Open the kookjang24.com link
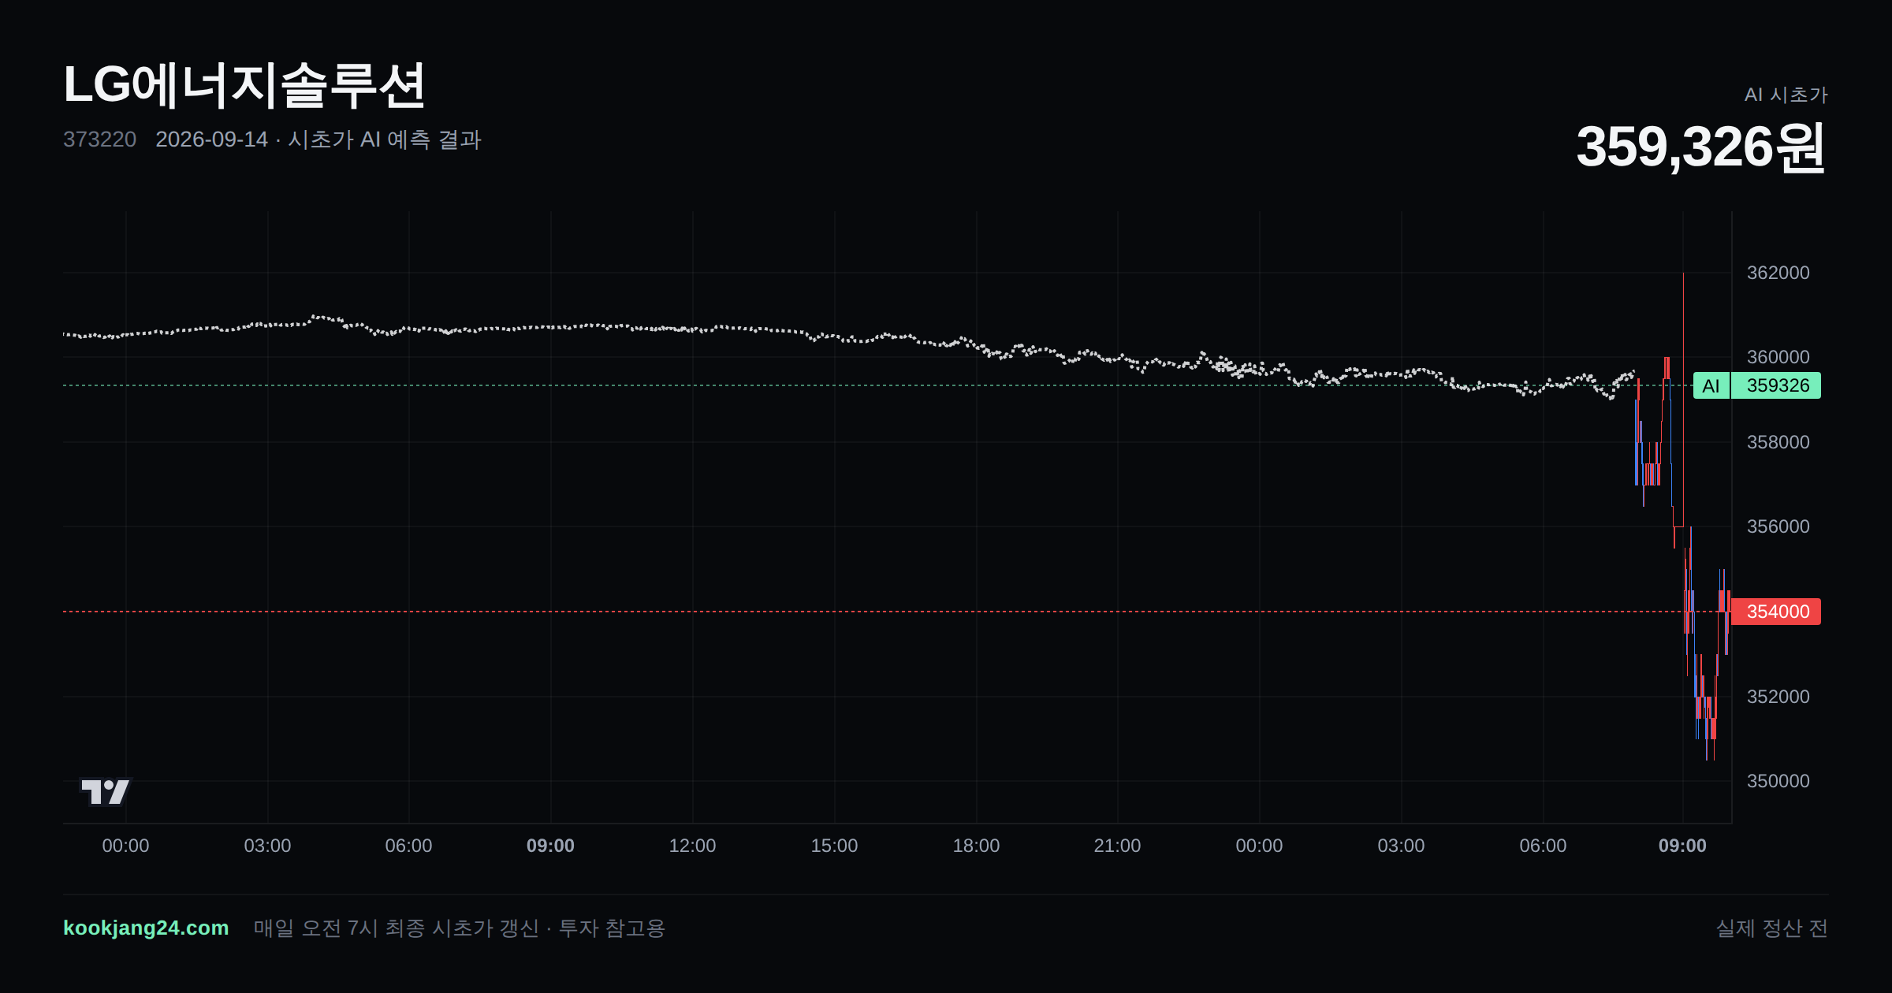1892x993 pixels. pos(146,928)
